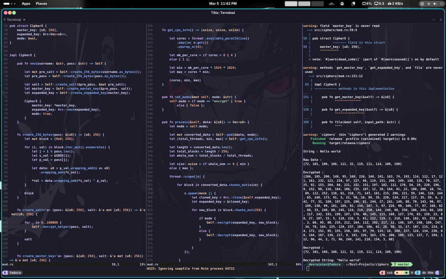Viewport: 446px width, 279px height.
Task: Click the smiley face tray icon
Action: (x=342, y=4)
